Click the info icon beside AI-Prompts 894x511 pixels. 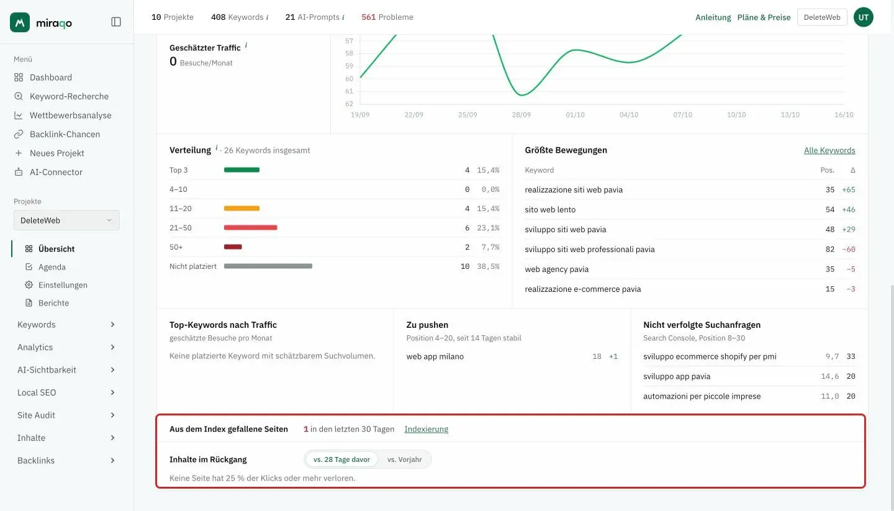pos(343,17)
